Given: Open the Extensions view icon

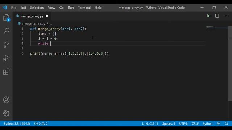Looking at the screenshot, I should [x=6, y=71].
